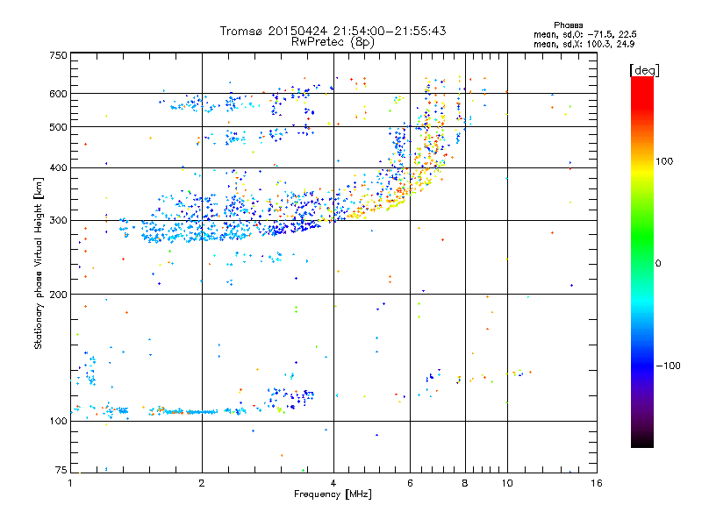Screen dimensions: 702x526
Task: Select the 'mean, sd,O: -71.5, 22.5' line
Action: 584,34
